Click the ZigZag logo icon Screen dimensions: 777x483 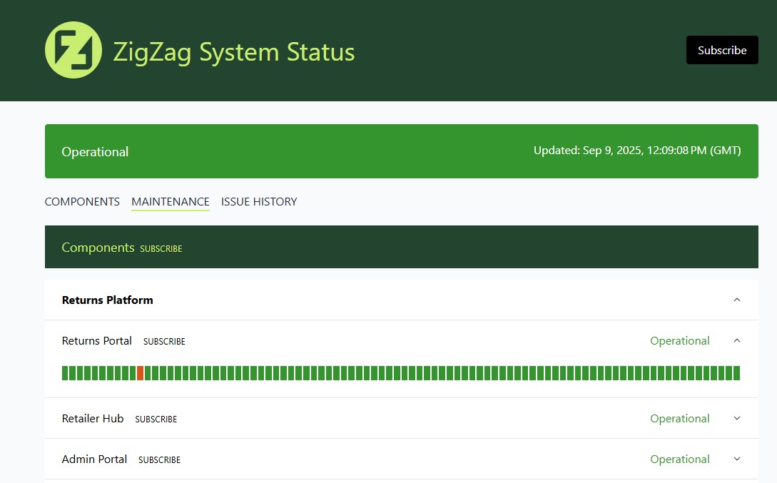click(73, 51)
